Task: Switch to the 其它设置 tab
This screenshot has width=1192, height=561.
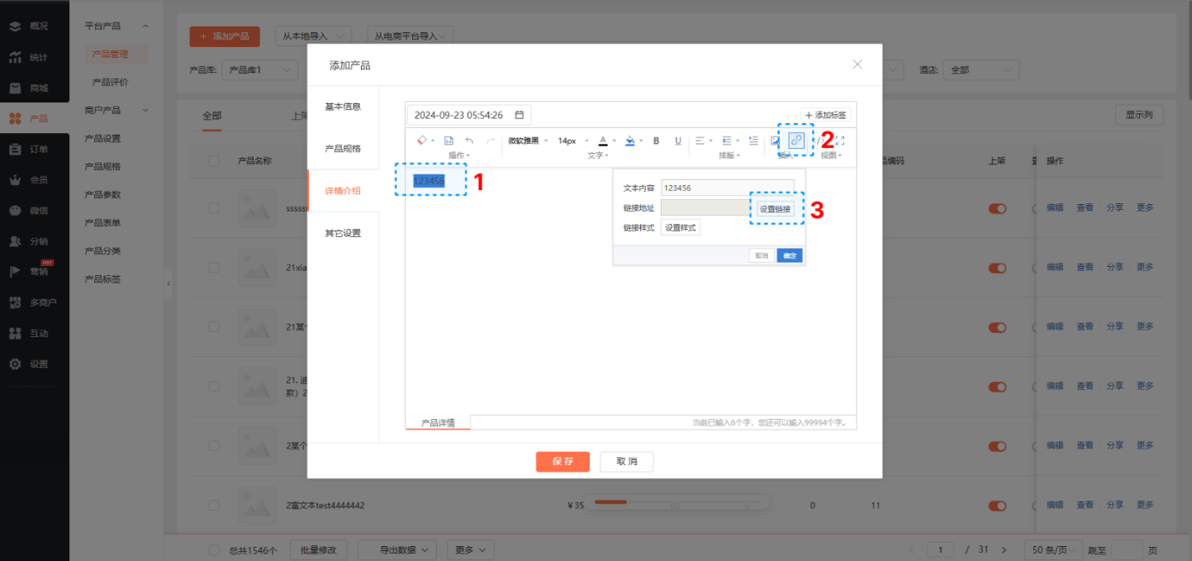Action: 343,233
